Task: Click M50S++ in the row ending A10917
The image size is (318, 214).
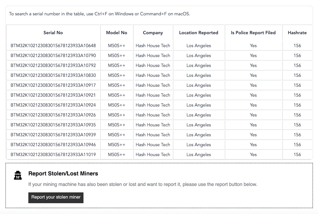Action: coord(117,85)
